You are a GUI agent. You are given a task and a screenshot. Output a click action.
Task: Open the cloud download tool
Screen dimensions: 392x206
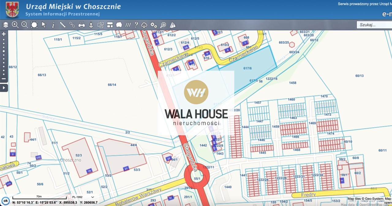pyautogui.click(x=144, y=25)
